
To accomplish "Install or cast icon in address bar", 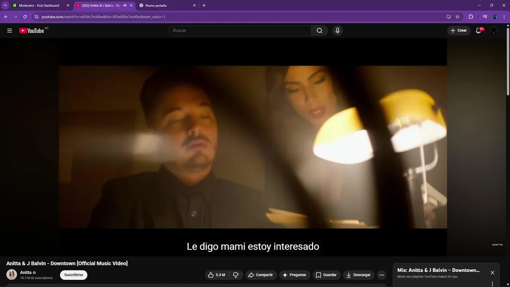I will click(x=449, y=17).
